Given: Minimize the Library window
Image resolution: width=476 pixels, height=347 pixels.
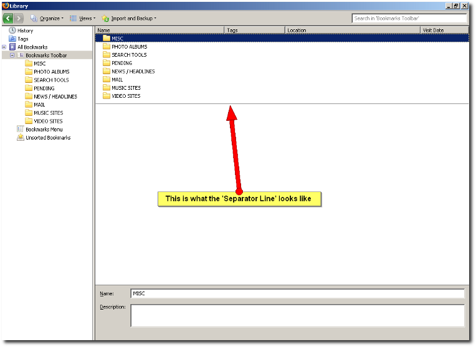Looking at the screenshot, I should tap(449, 6).
